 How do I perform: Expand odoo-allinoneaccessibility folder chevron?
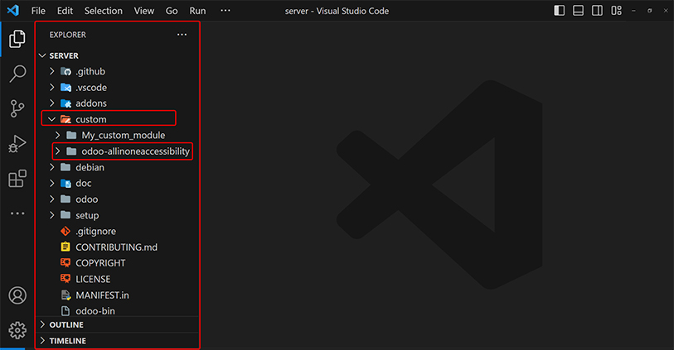click(57, 151)
